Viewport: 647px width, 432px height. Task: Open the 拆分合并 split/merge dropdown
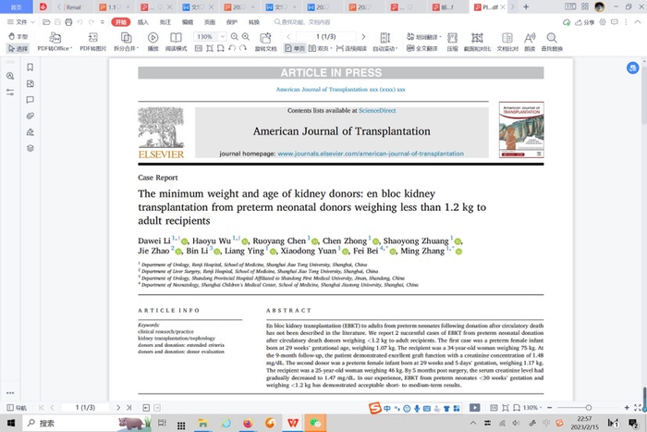(x=126, y=42)
